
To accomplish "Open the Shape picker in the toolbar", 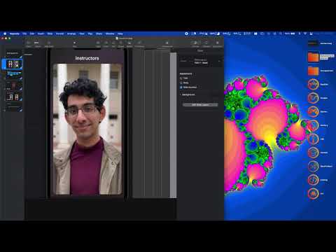I will tap(121, 44).
